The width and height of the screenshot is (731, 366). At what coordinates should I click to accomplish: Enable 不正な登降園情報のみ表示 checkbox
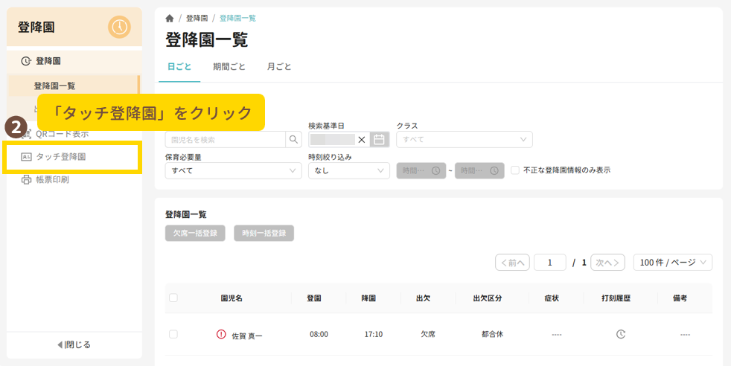click(515, 170)
